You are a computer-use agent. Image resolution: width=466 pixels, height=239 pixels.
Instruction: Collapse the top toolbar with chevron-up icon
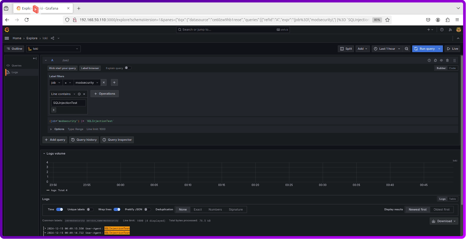point(458,38)
